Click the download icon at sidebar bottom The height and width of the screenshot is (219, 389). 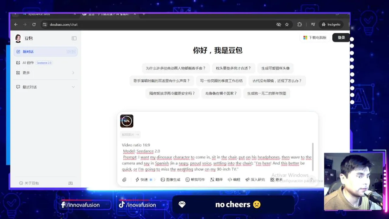point(71,183)
